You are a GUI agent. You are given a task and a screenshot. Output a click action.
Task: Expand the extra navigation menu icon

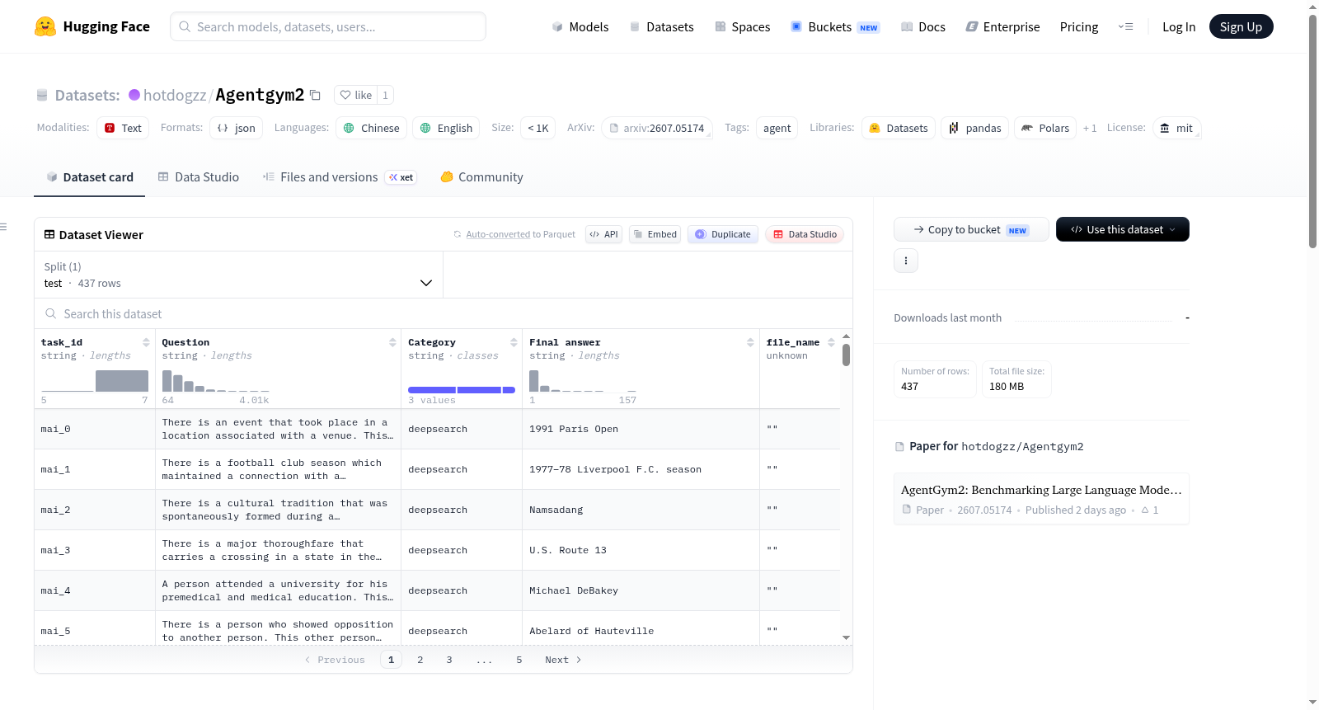tap(1125, 26)
